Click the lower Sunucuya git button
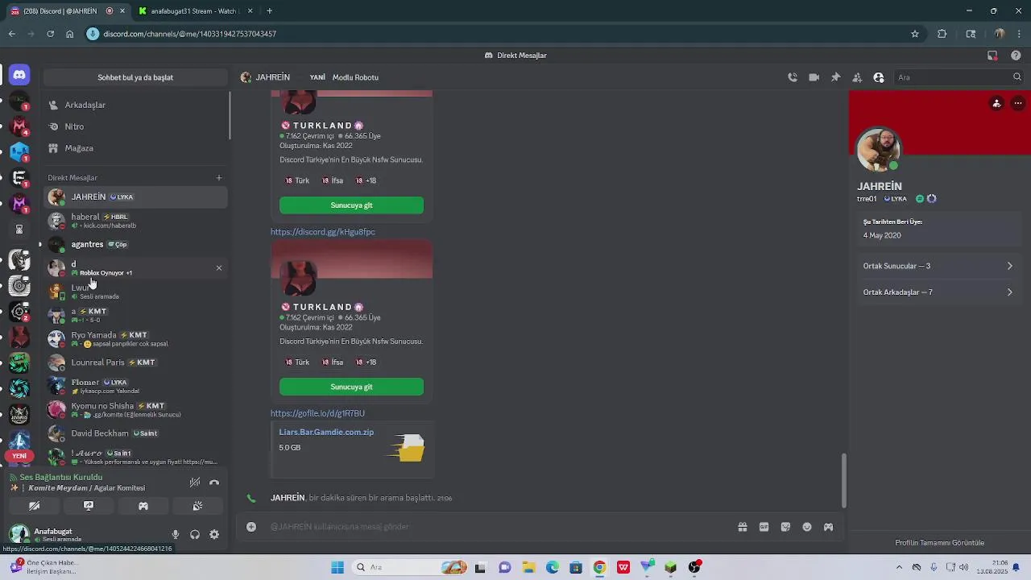The image size is (1031, 580). pos(351,387)
